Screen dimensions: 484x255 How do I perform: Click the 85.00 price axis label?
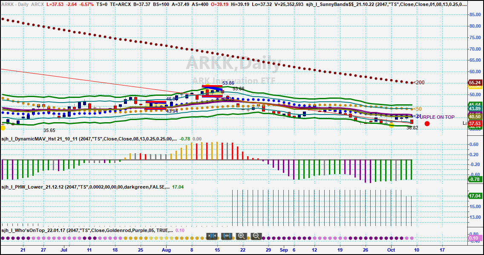[x=475, y=14]
